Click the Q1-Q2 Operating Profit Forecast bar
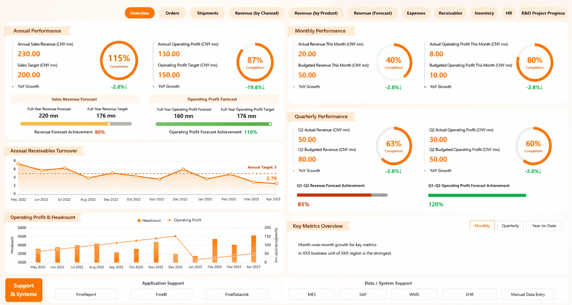 pyautogui.click(x=477, y=195)
